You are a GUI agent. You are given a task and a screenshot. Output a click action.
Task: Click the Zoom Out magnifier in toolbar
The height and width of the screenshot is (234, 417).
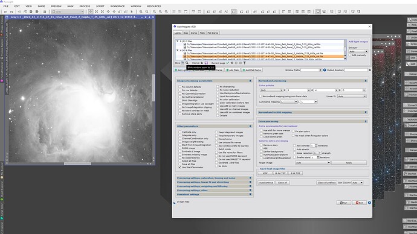click(x=147, y=11)
